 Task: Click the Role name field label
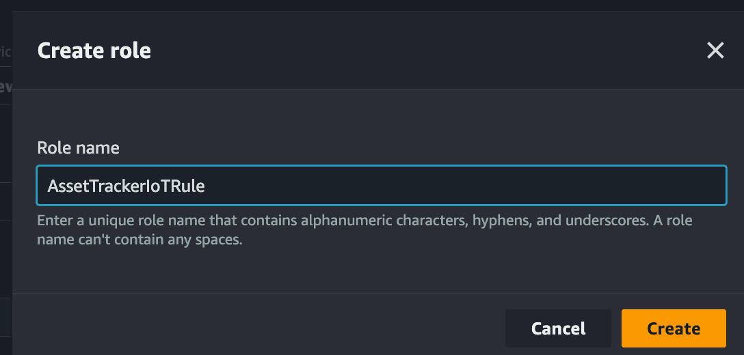click(x=78, y=148)
